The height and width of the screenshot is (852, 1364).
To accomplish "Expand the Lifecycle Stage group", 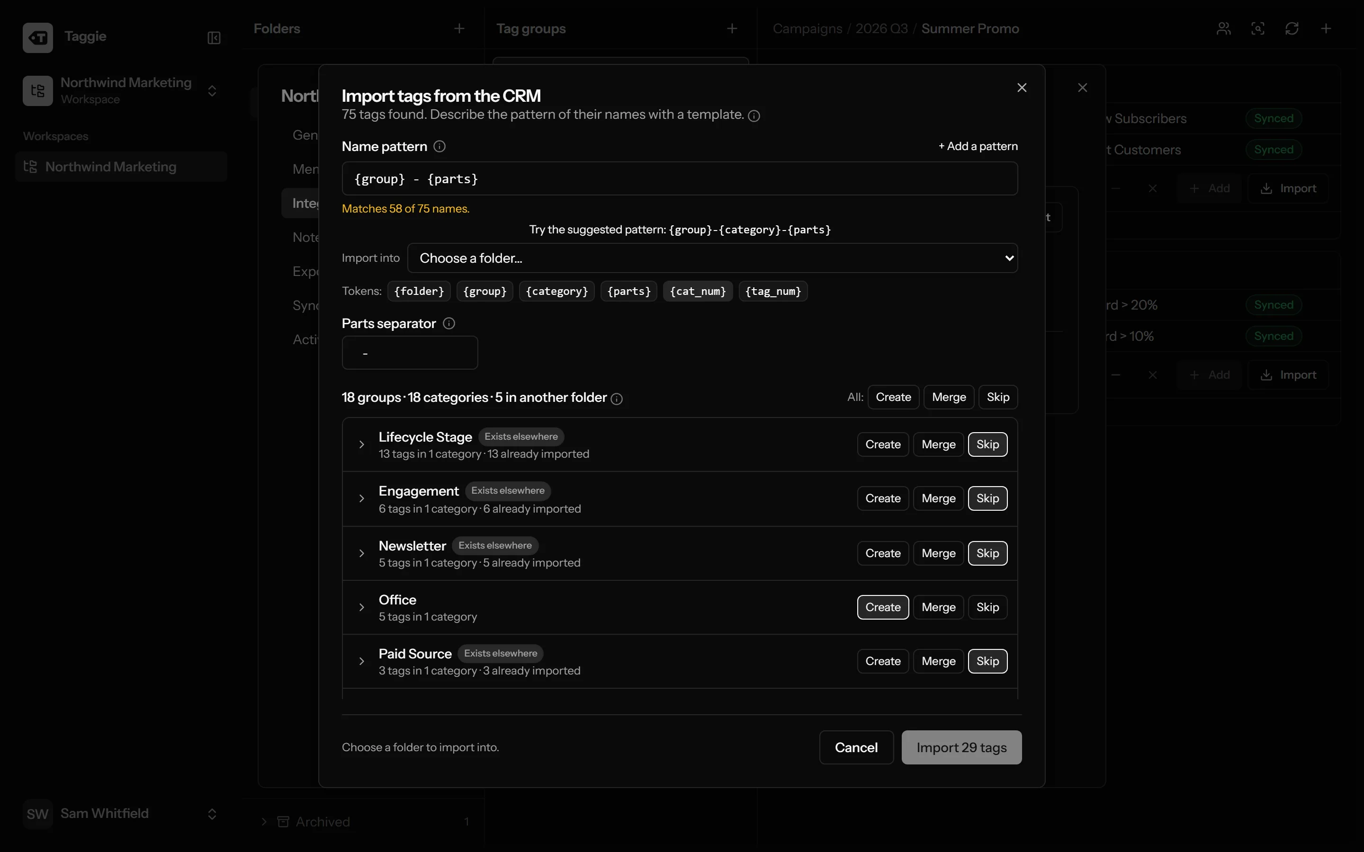I will point(362,444).
